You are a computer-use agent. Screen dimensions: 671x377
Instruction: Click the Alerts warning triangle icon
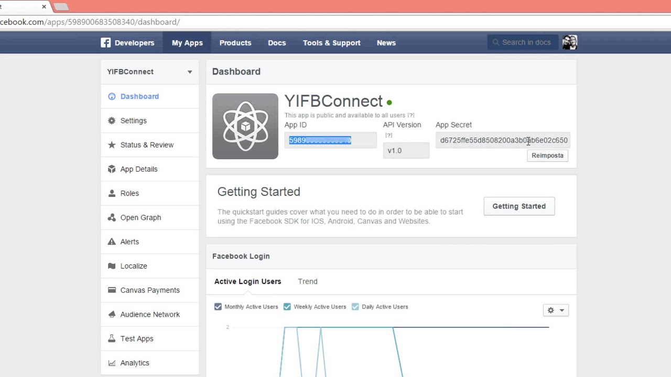[x=112, y=241]
